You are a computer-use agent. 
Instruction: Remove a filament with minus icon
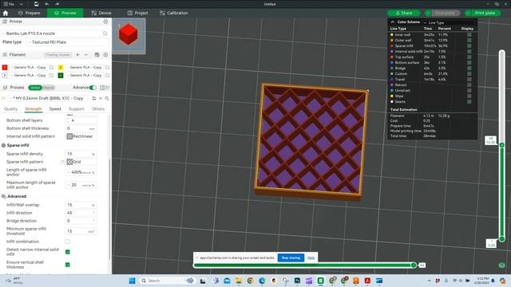click(86, 55)
